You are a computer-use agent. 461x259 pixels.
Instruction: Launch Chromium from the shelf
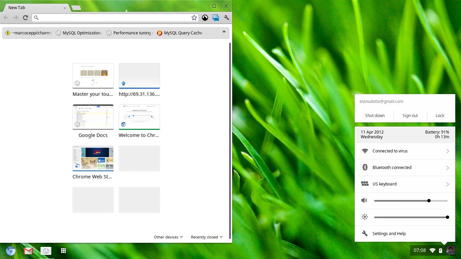coord(11,251)
